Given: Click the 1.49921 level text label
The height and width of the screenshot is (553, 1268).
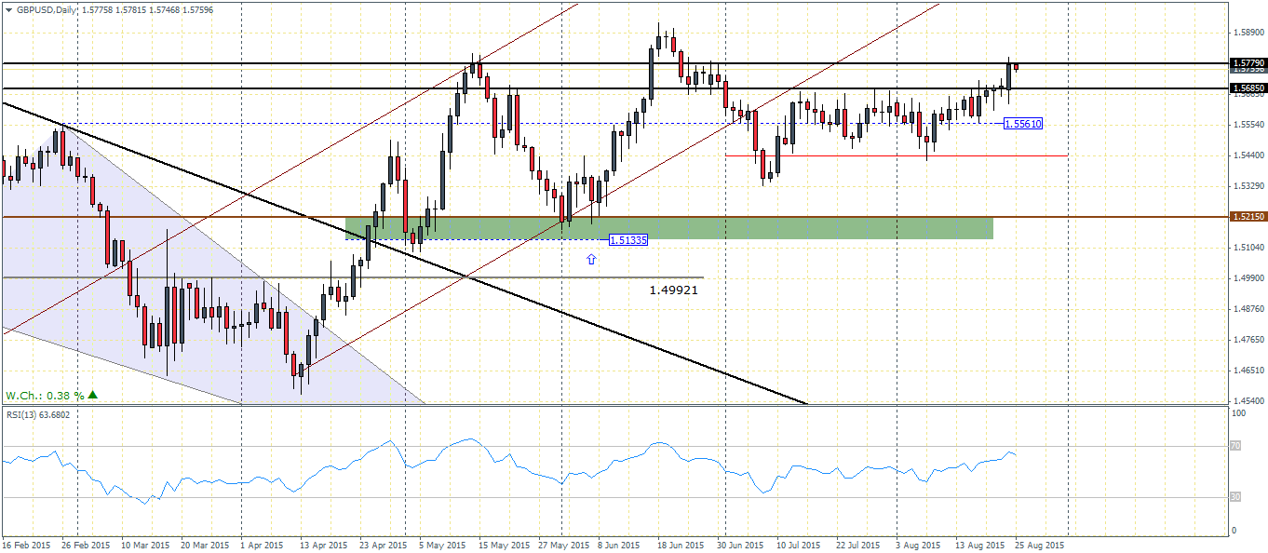Looking at the screenshot, I should click(674, 290).
